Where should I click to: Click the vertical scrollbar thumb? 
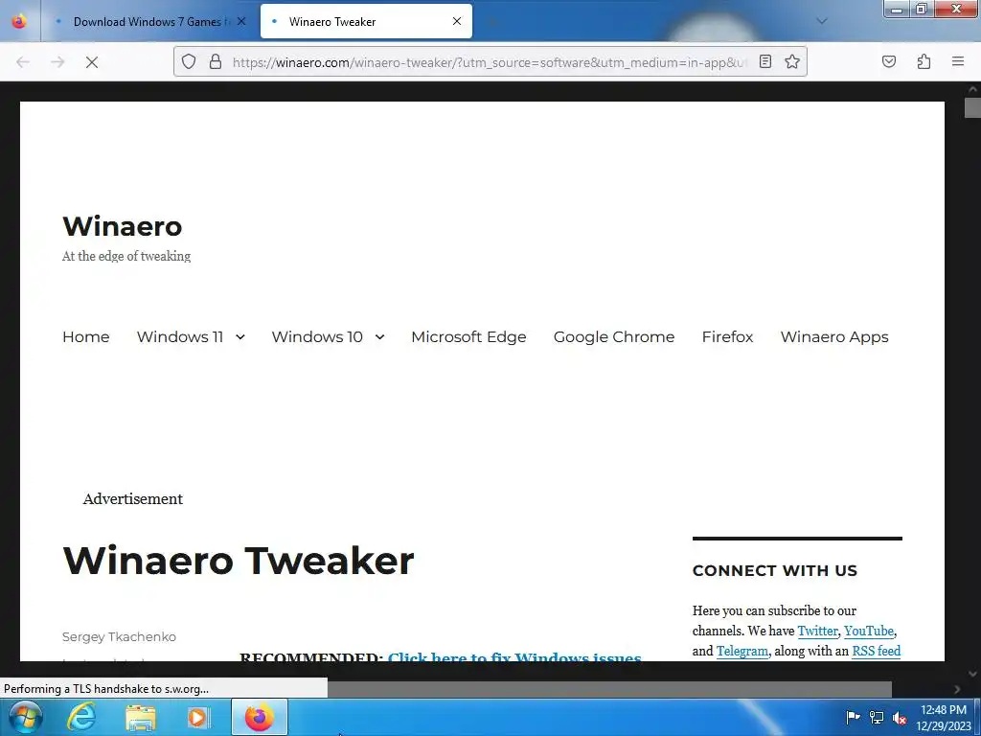point(972,107)
